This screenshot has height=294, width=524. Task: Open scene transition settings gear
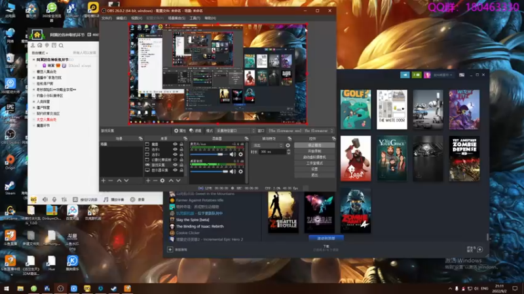(288, 145)
